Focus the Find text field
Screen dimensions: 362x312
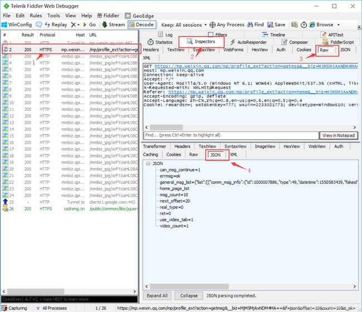(x=231, y=135)
